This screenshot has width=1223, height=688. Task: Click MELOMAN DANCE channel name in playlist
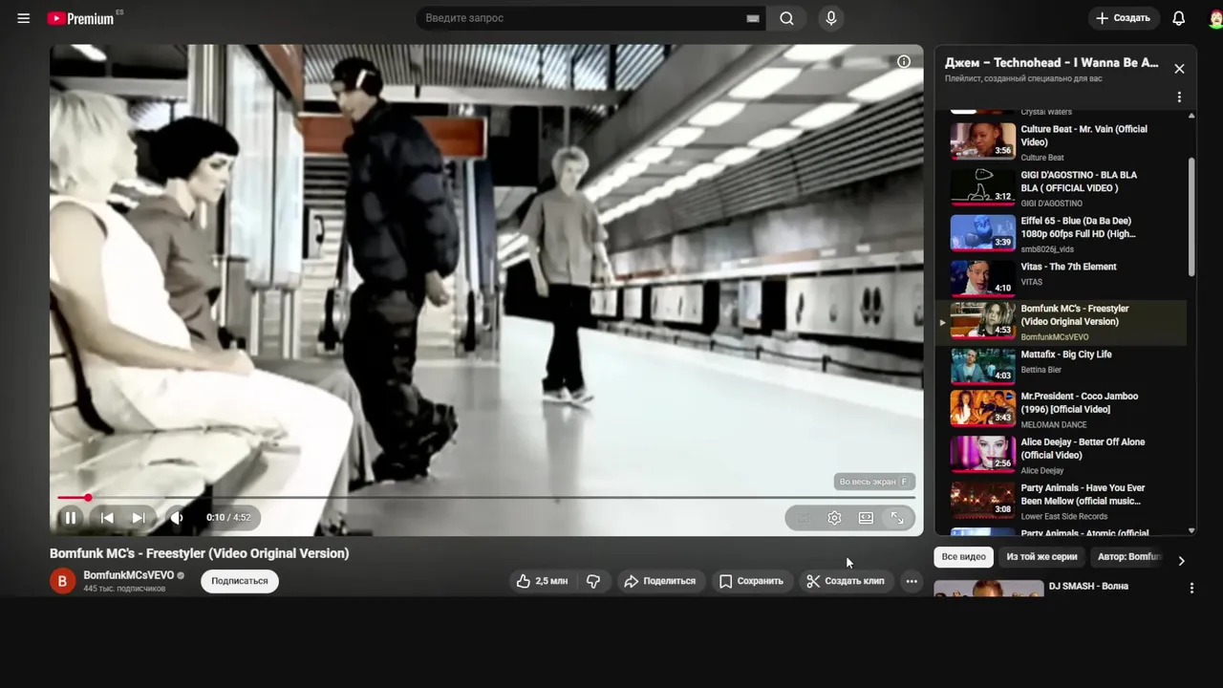point(1054,425)
